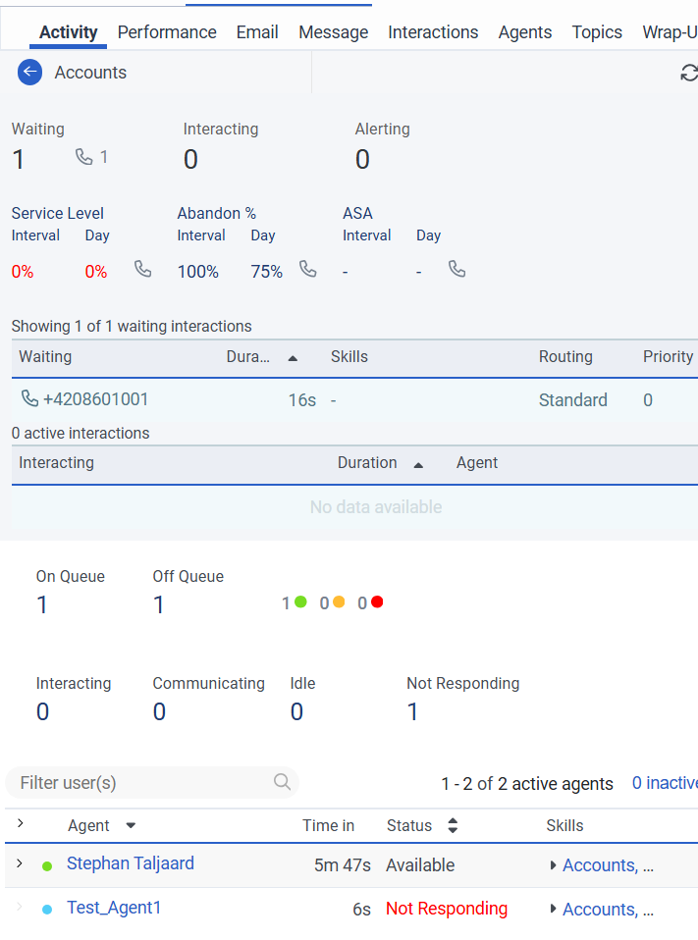Click the phone icon beside Service Level
The height and width of the screenshot is (940, 698).
[143, 269]
